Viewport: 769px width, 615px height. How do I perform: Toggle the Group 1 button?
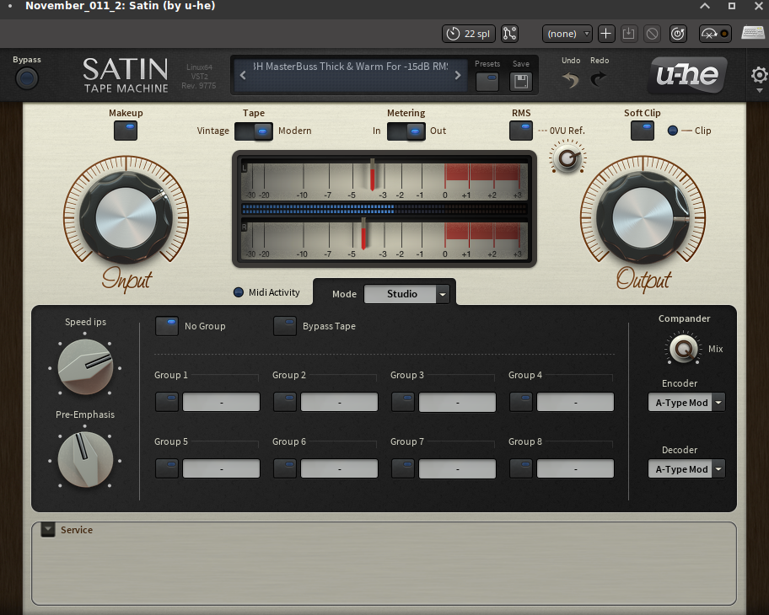click(167, 402)
